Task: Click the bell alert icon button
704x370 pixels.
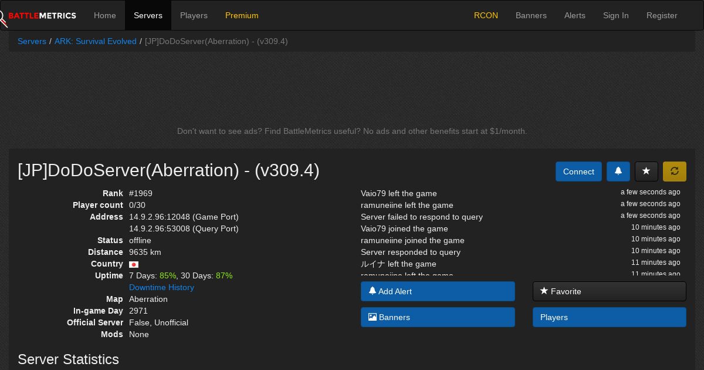Action: click(618, 171)
